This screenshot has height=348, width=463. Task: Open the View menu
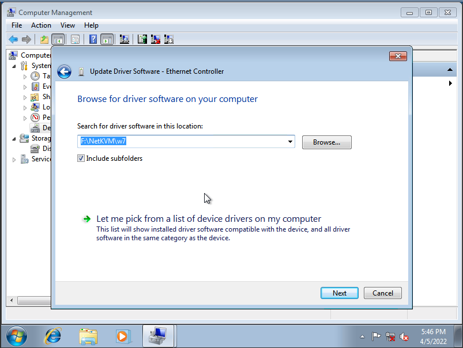(67, 25)
